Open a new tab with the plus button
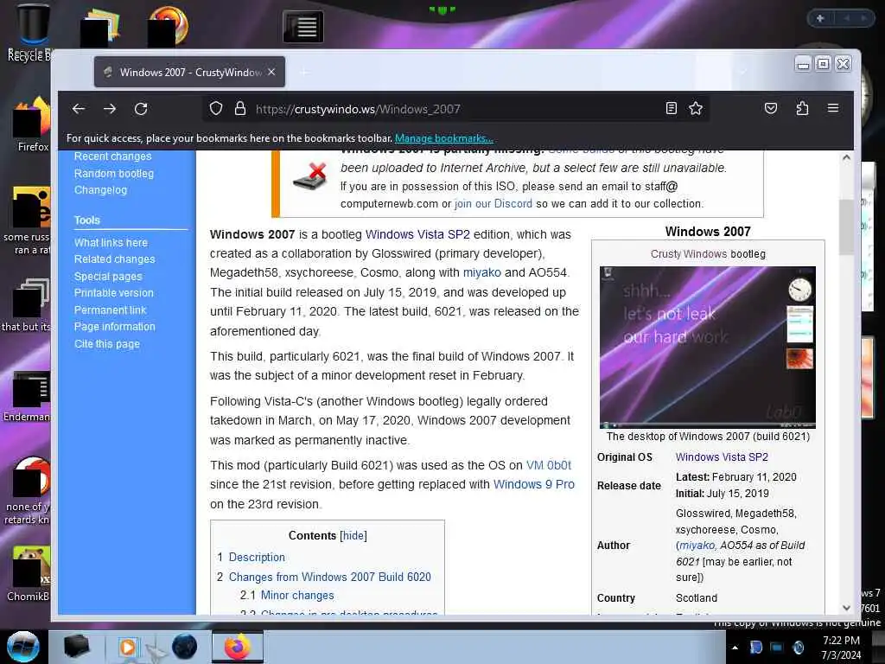885x664 pixels. 305,73
